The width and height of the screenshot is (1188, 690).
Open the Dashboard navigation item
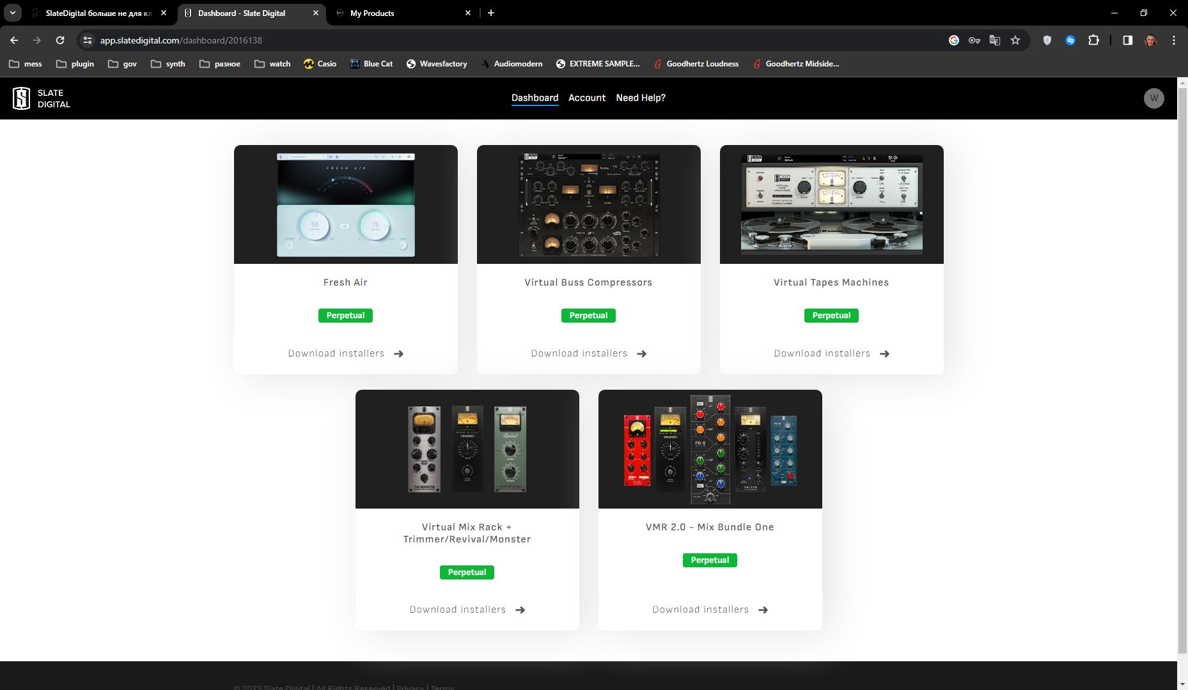tap(535, 98)
